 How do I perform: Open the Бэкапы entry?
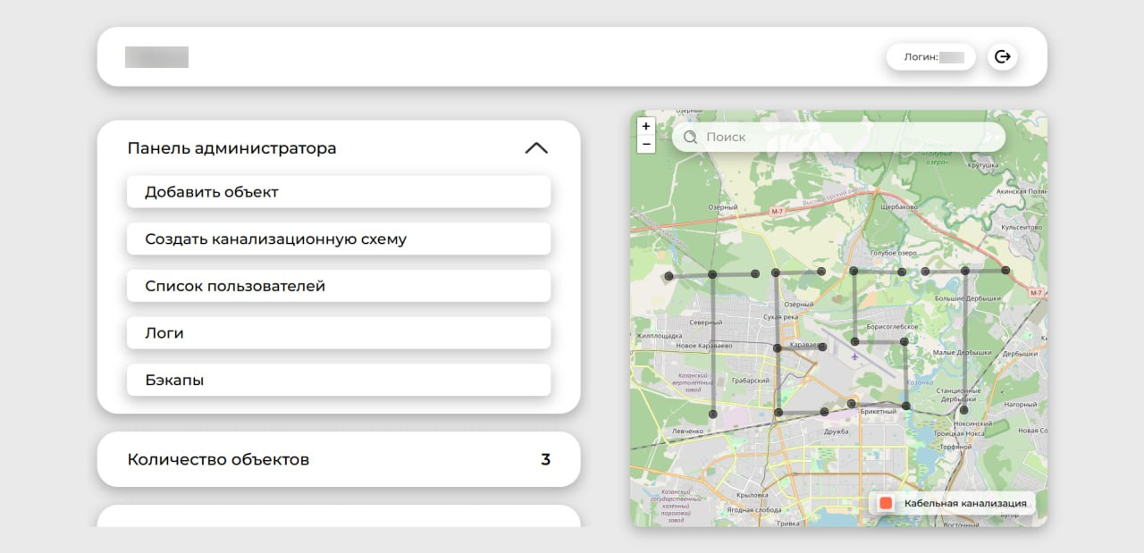pyautogui.click(x=339, y=380)
